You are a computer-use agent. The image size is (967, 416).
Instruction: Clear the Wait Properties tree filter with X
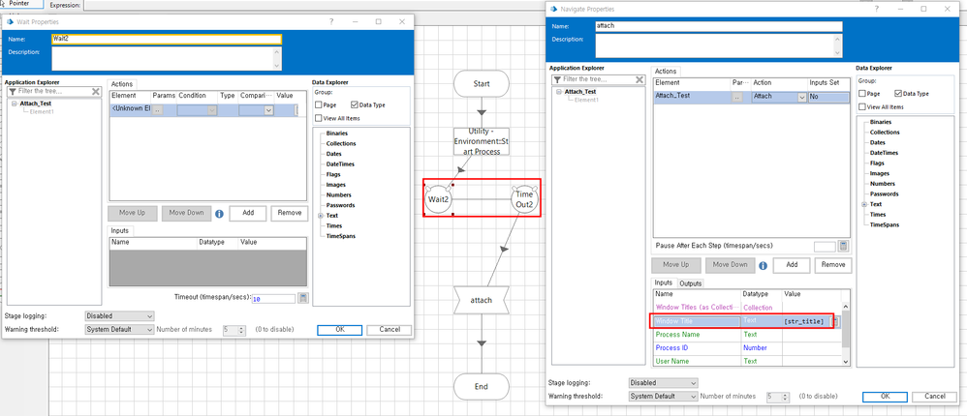pos(96,92)
